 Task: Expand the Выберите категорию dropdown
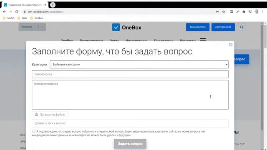tap(139, 65)
